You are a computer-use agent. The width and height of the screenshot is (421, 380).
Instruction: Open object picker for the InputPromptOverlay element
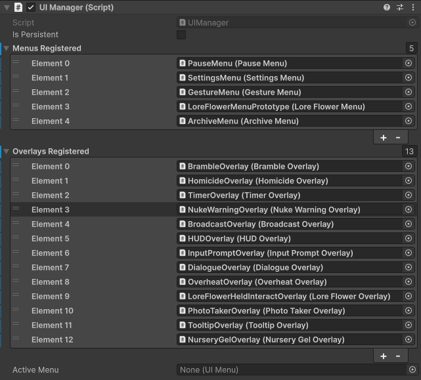pyautogui.click(x=409, y=253)
